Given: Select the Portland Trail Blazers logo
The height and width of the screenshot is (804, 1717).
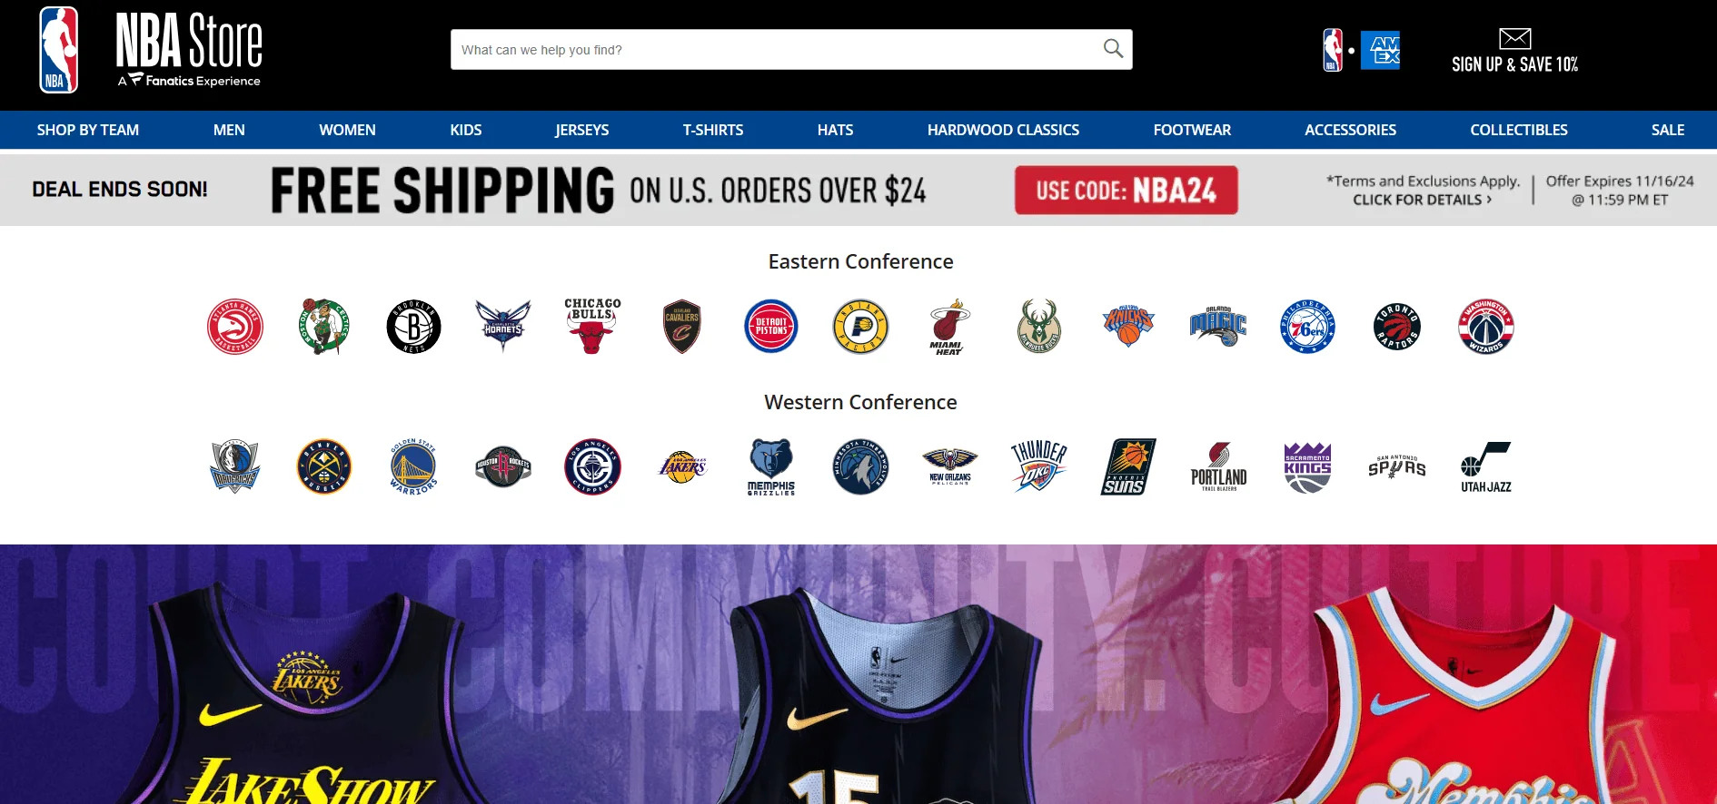Looking at the screenshot, I should tap(1218, 467).
